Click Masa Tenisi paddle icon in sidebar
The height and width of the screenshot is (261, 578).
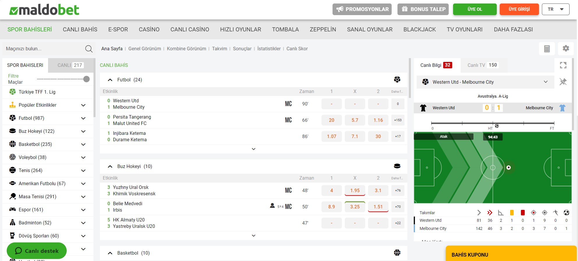pyautogui.click(x=13, y=196)
